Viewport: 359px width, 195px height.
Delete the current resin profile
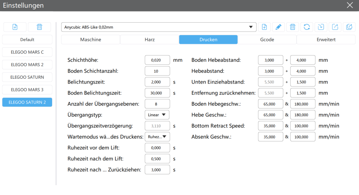293,27
